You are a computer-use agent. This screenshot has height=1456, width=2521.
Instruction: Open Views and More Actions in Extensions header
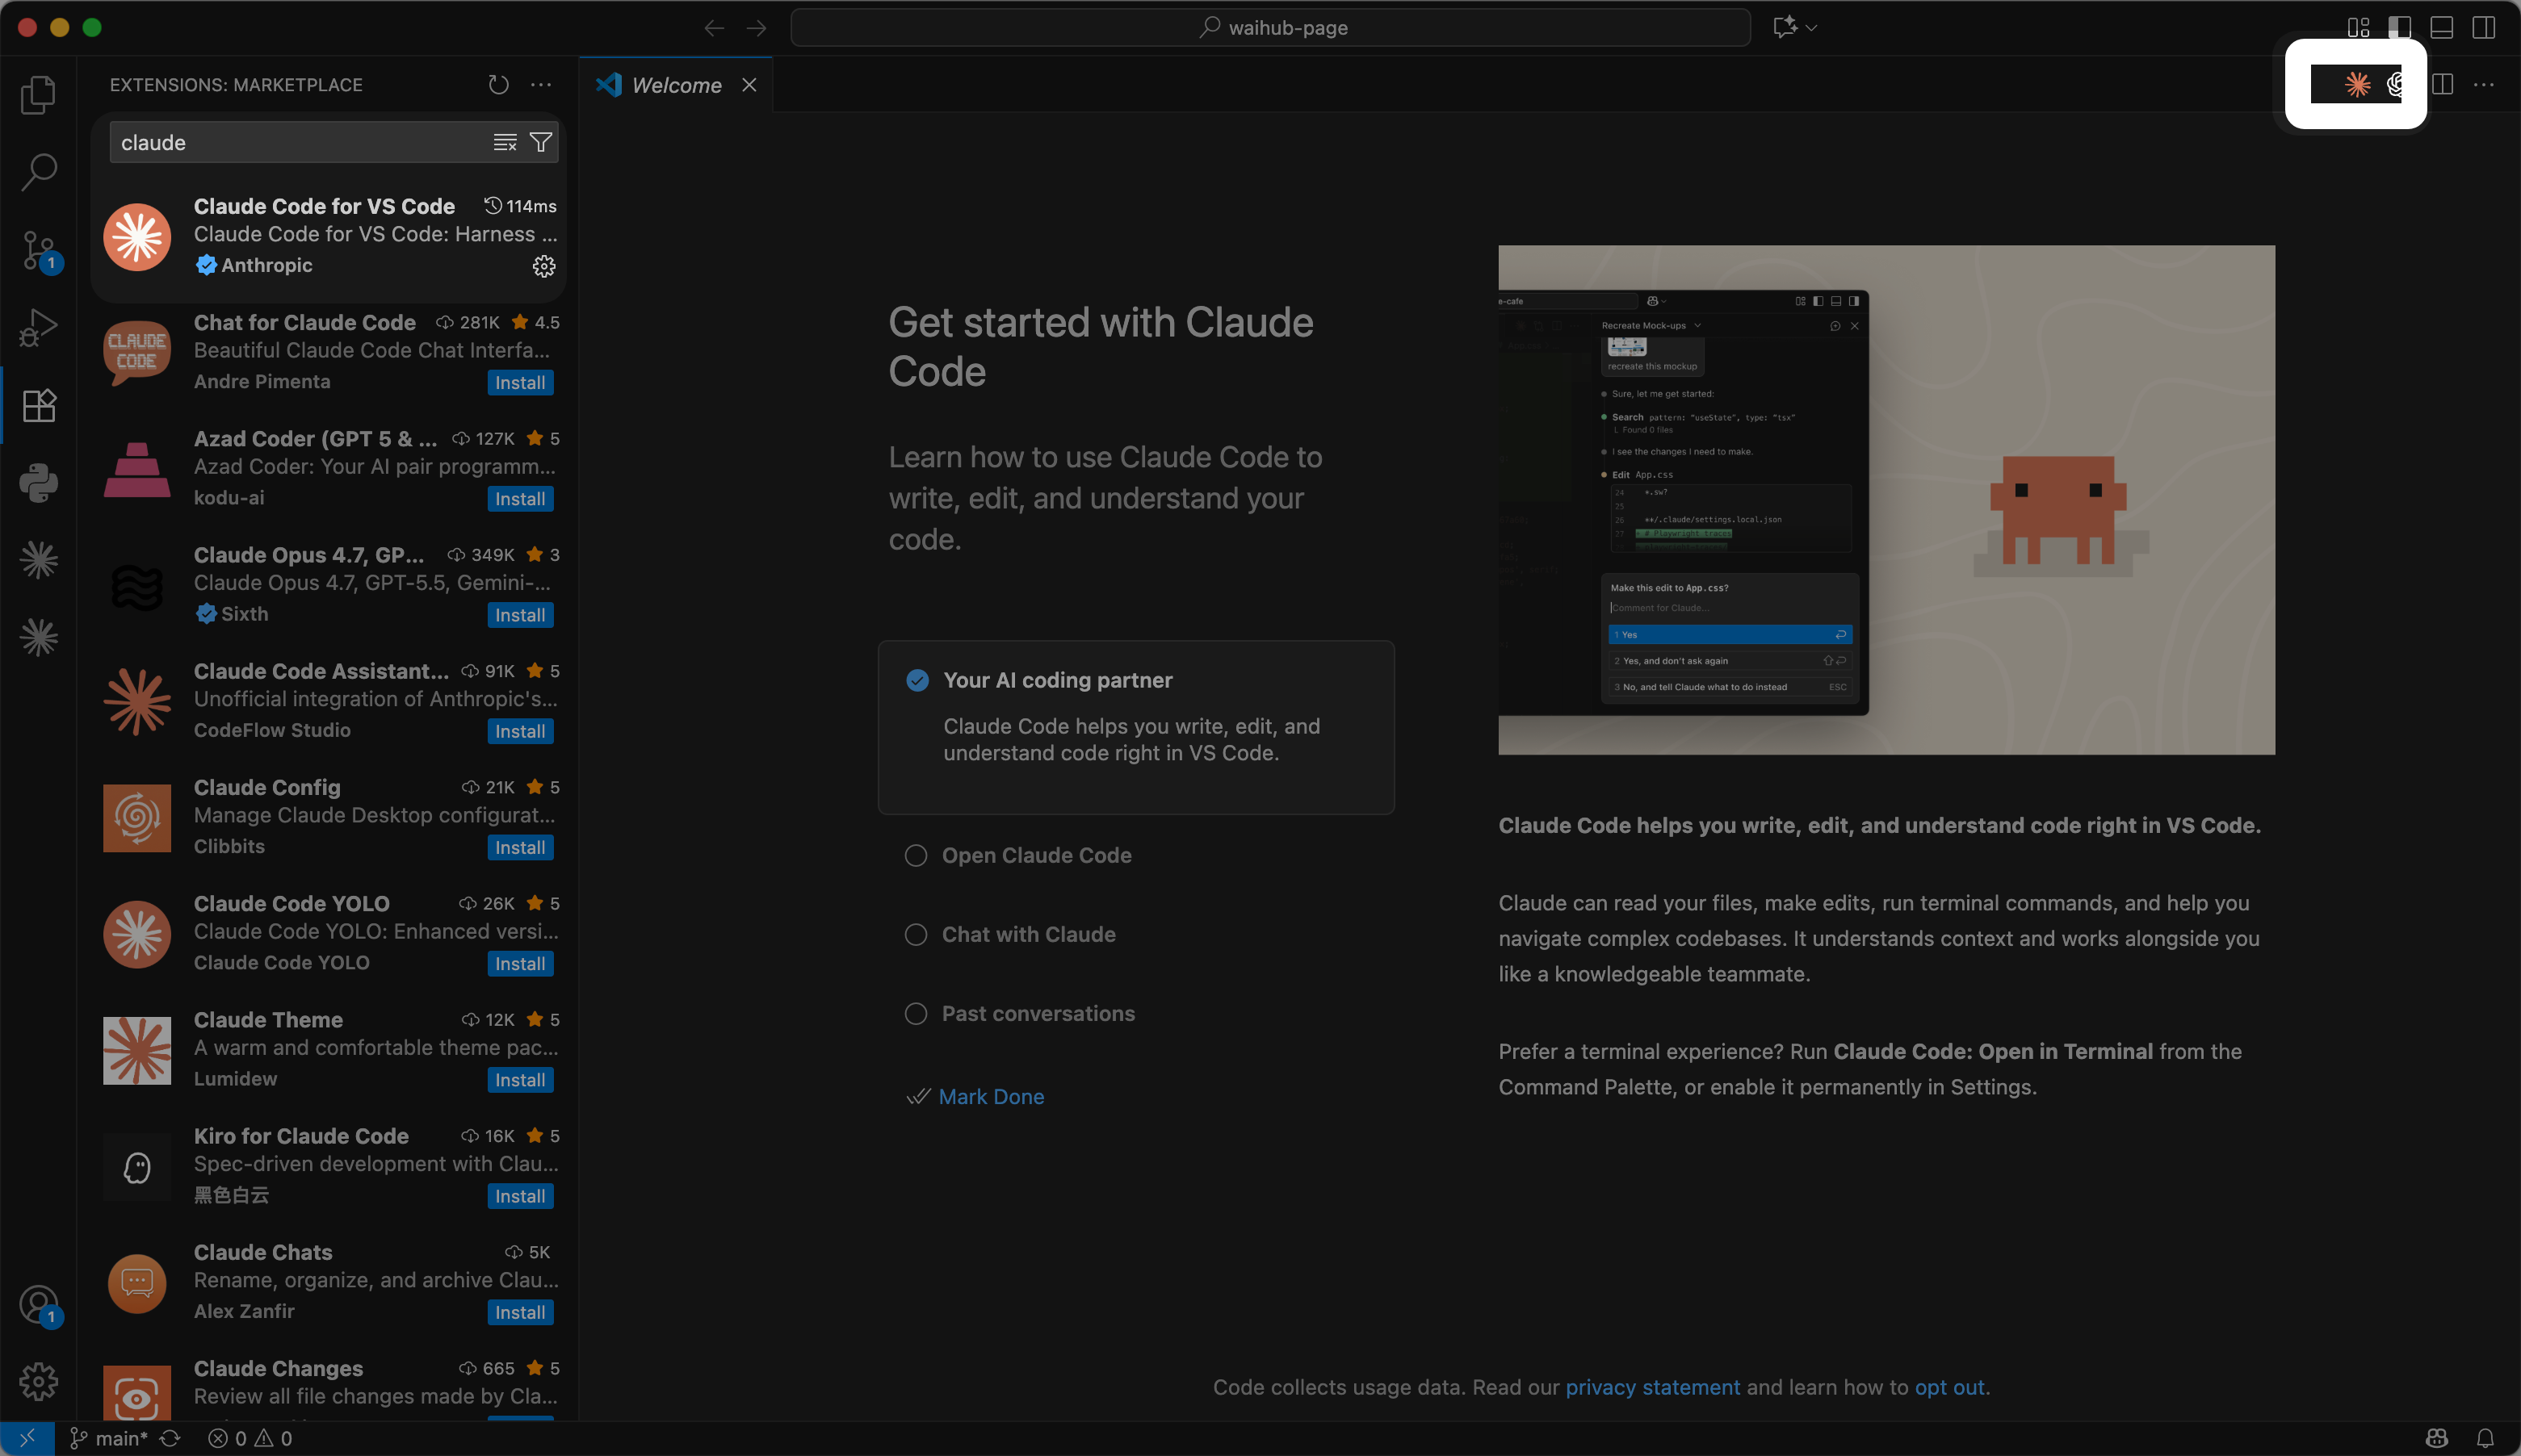coord(541,85)
